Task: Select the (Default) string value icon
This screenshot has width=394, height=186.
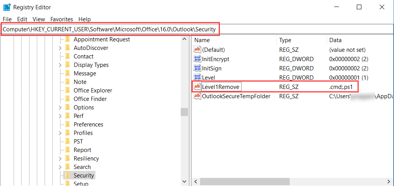Action: tap(197, 49)
